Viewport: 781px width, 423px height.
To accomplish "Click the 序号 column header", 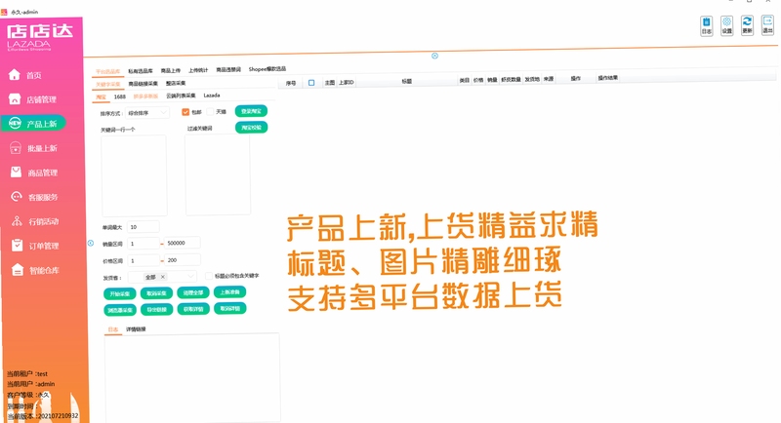I will point(291,83).
